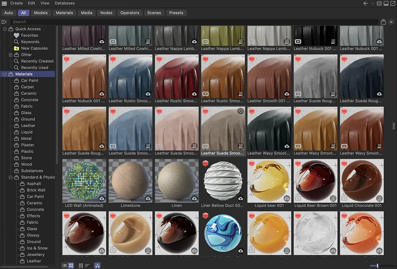Image resolution: width=397 pixels, height=269 pixels.
Task: Collapse the Standard & Physical tree branch
Action: (x=10, y=177)
